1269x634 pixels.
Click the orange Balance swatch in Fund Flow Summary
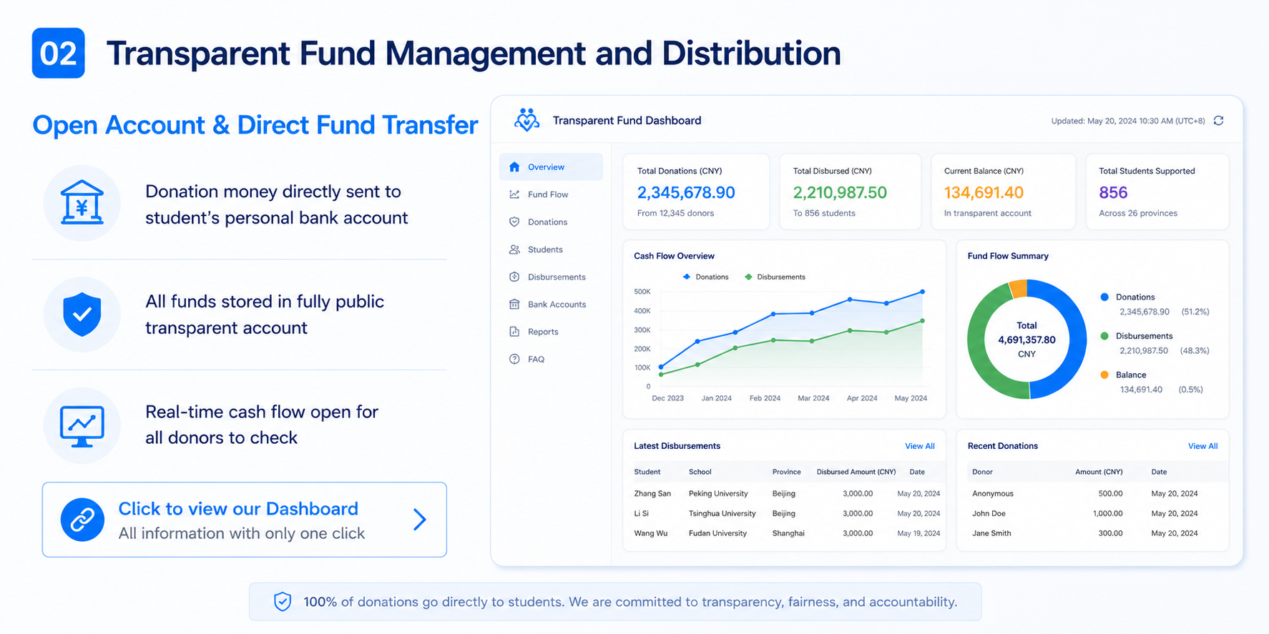point(1104,375)
